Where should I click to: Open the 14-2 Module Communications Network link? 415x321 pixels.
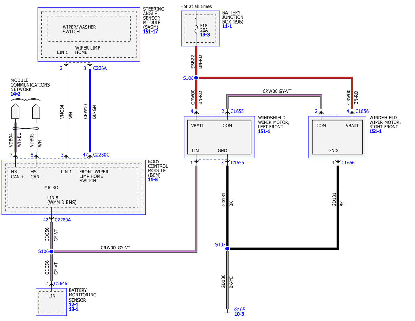click(x=16, y=94)
